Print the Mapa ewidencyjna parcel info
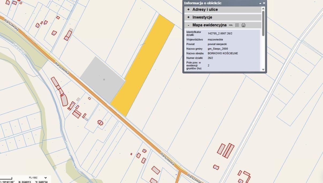 tap(243, 25)
